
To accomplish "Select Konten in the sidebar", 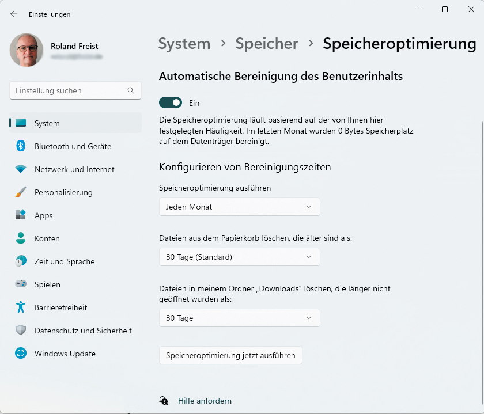I will [75, 238].
